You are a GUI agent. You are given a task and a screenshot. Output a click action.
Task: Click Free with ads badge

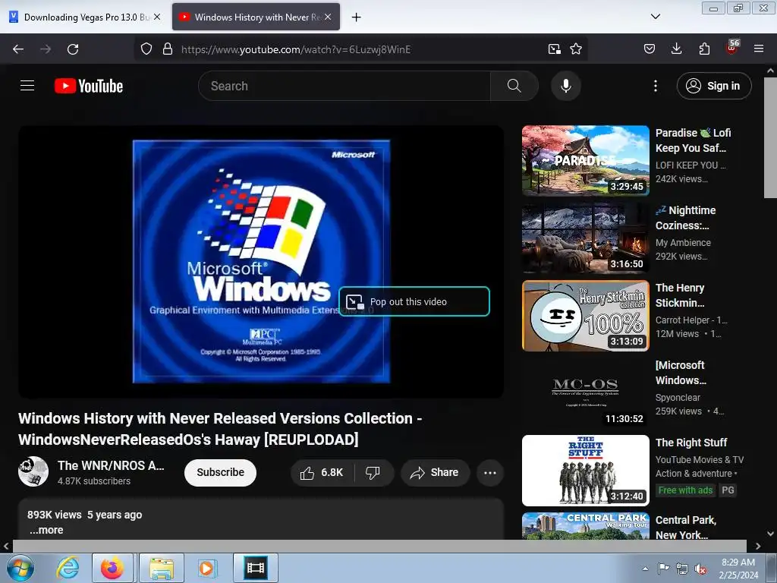click(685, 490)
